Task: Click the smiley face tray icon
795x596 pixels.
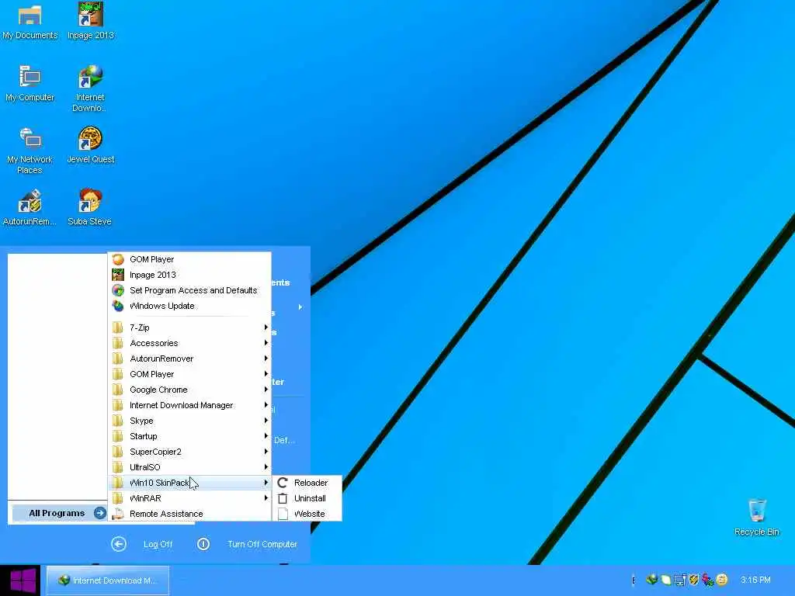Action: click(722, 579)
